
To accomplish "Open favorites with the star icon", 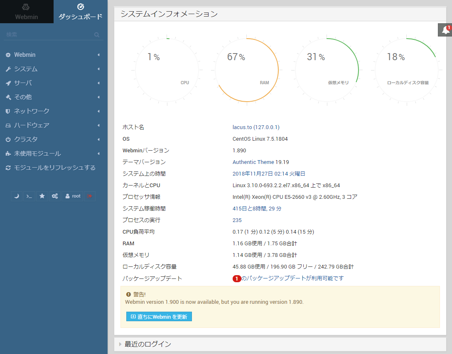I will (x=42, y=196).
